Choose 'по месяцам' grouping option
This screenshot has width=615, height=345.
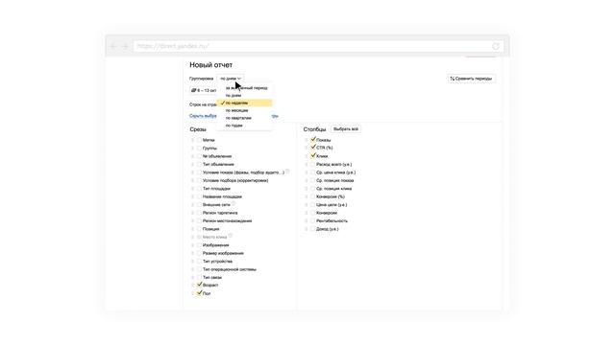(x=237, y=110)
